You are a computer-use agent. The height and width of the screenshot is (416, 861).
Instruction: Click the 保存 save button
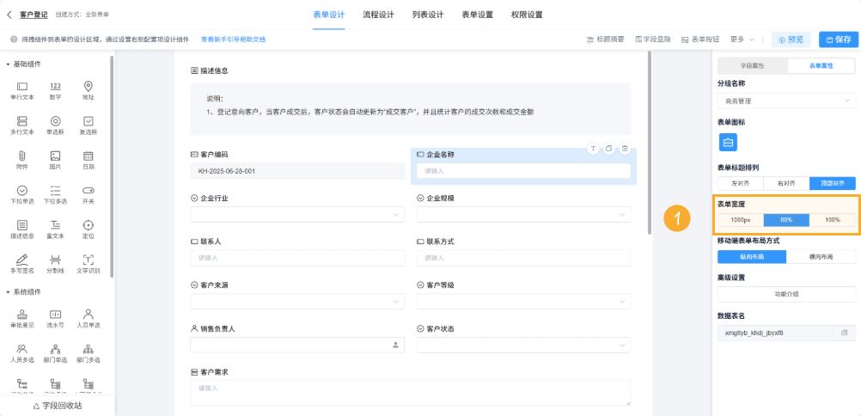point(838,40)
